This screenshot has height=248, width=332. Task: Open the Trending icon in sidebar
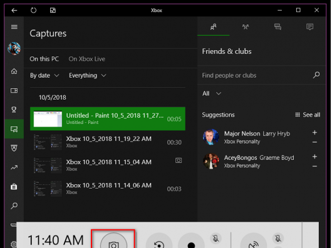(14, 168)
